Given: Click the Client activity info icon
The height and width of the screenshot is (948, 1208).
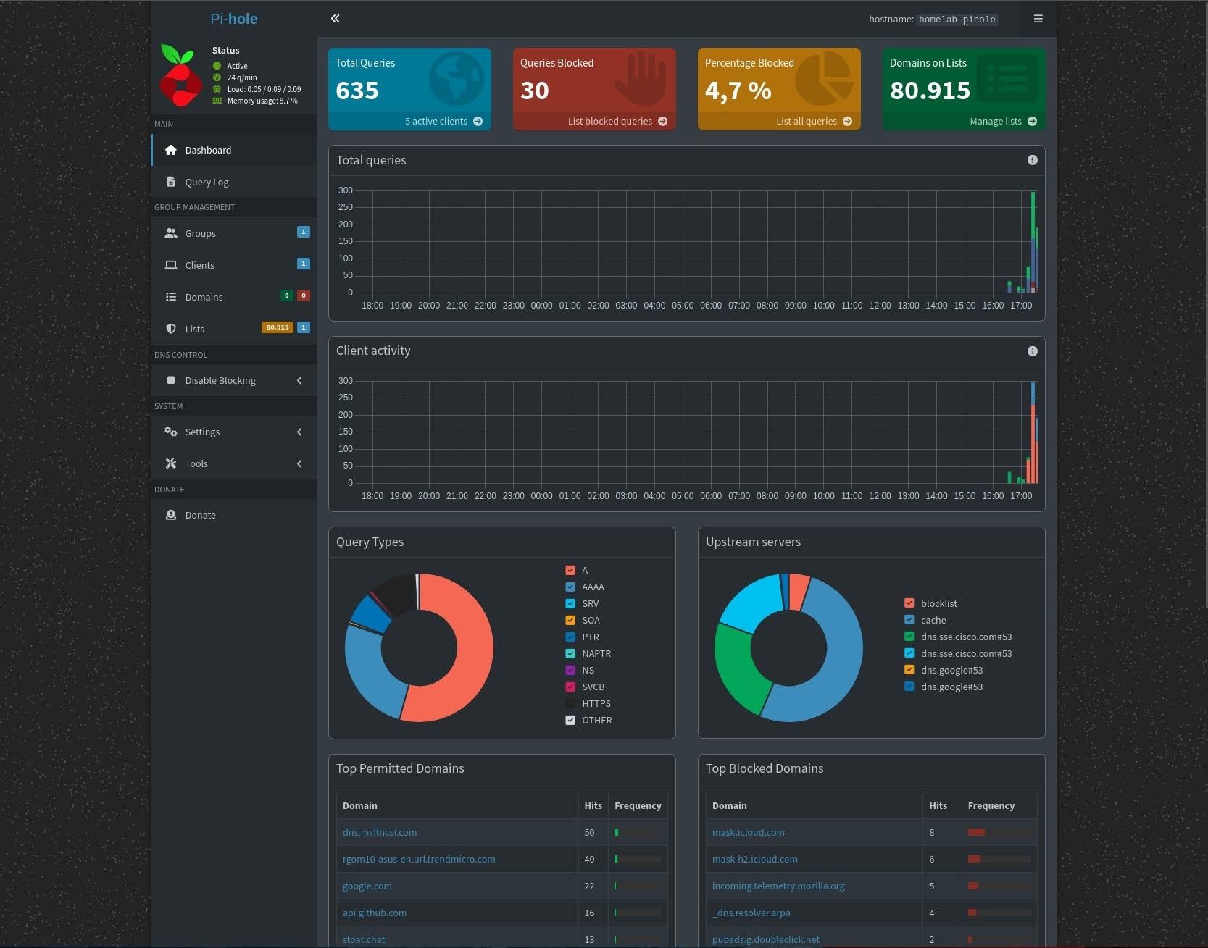Looking at the screenshot, I should point(1032,351).
